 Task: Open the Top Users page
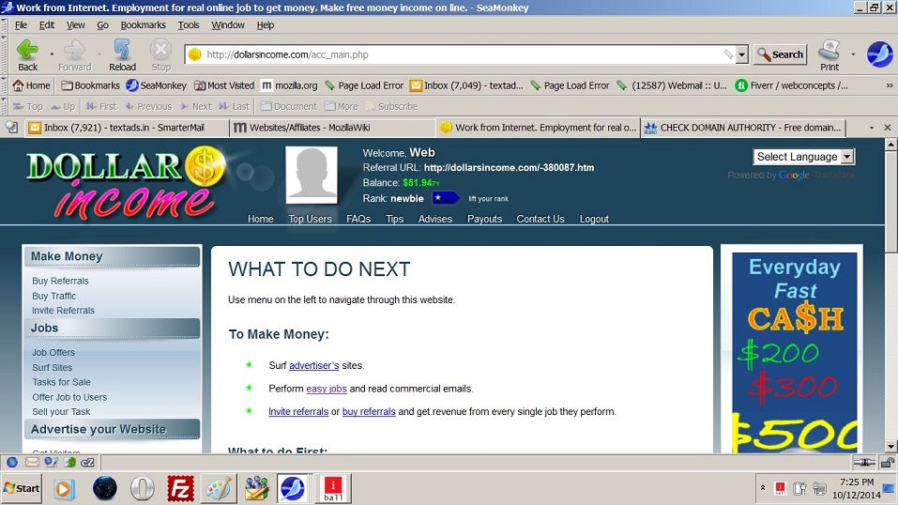click(310, 219)
